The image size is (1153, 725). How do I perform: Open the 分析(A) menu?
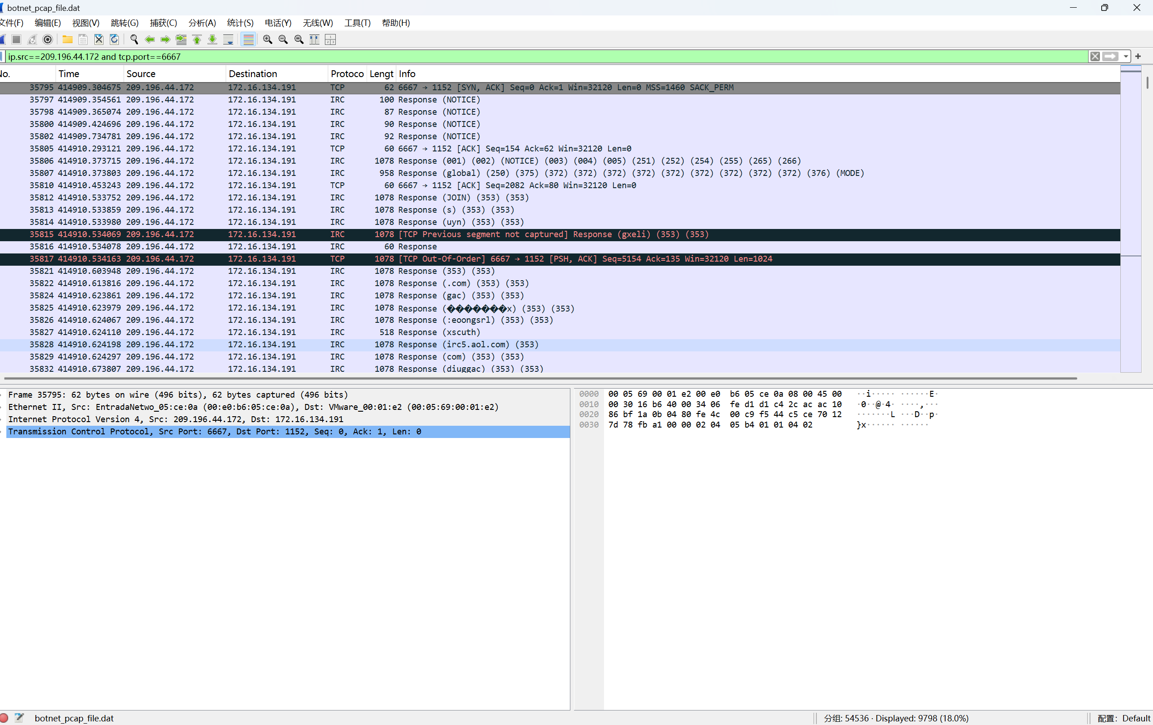click(201, 23)
